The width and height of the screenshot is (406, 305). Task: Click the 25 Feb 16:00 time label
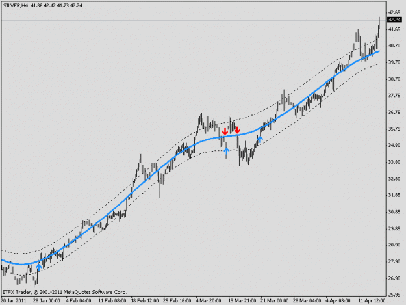[x=177, y=300]
